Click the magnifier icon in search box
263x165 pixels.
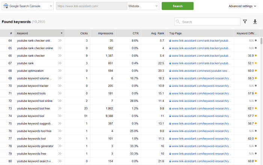pyautogui.click(x=178, y=22)
